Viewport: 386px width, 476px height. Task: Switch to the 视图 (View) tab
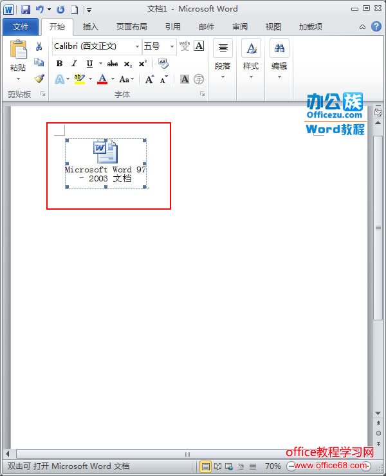pyautogui.click(x=273, y=27)
